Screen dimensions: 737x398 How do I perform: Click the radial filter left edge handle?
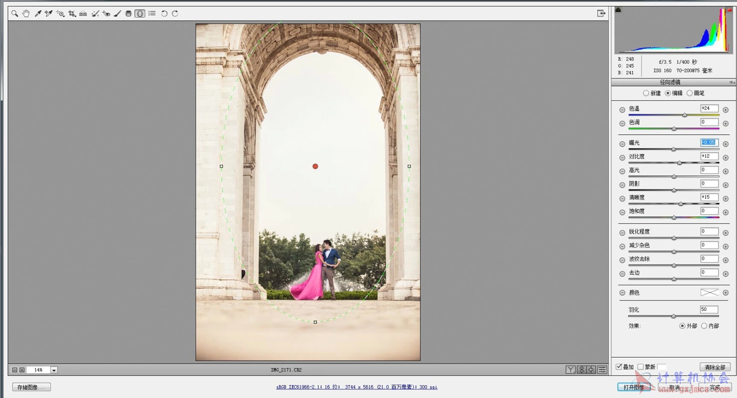221,166
